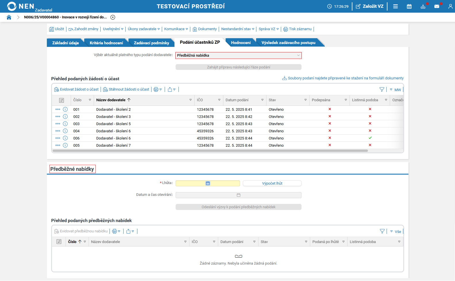Open the user profile icon
The width and height of the screenshot is (455, 281).
point(450,6)
